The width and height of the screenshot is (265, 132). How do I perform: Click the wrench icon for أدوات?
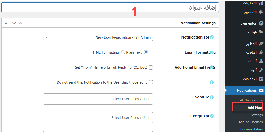pos(261,70)
